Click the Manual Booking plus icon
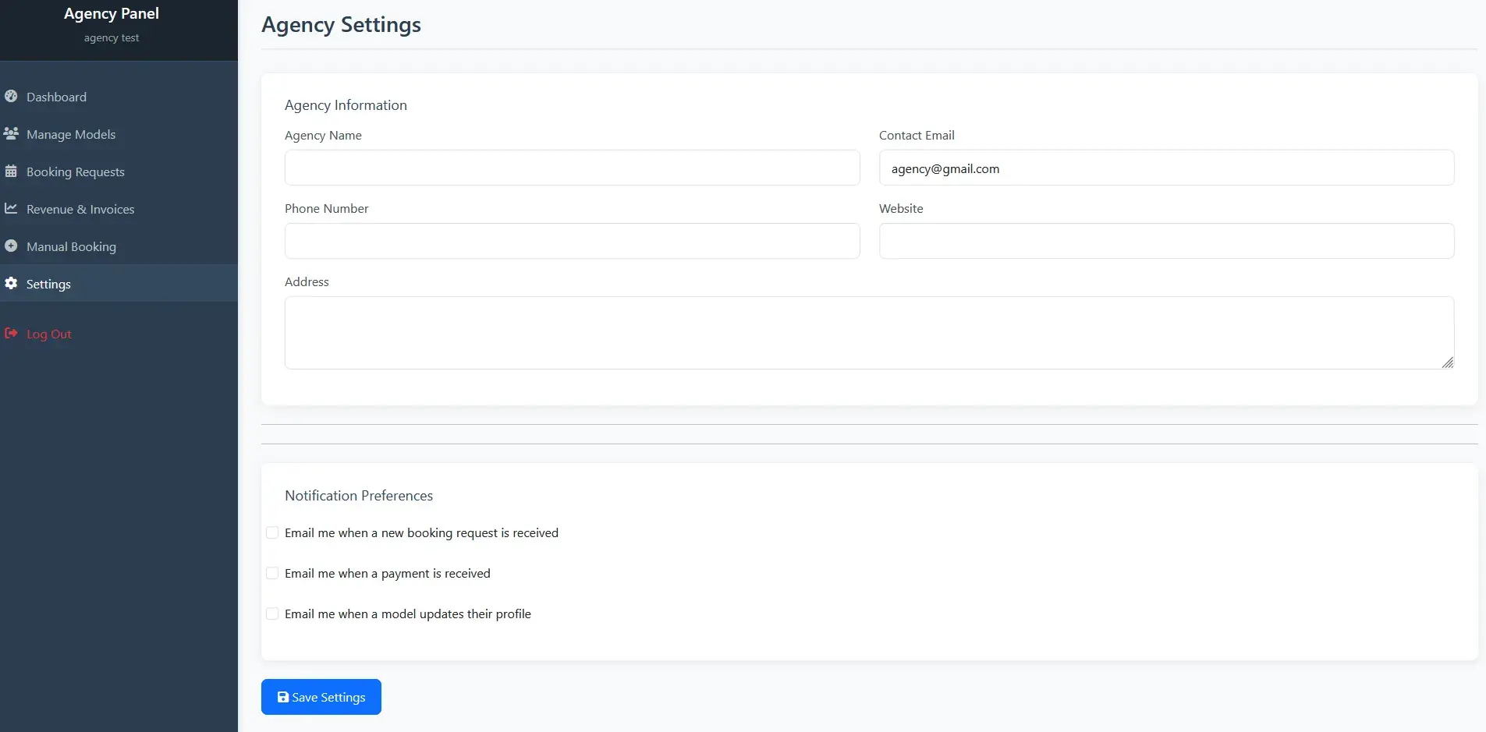 [11, 246]
